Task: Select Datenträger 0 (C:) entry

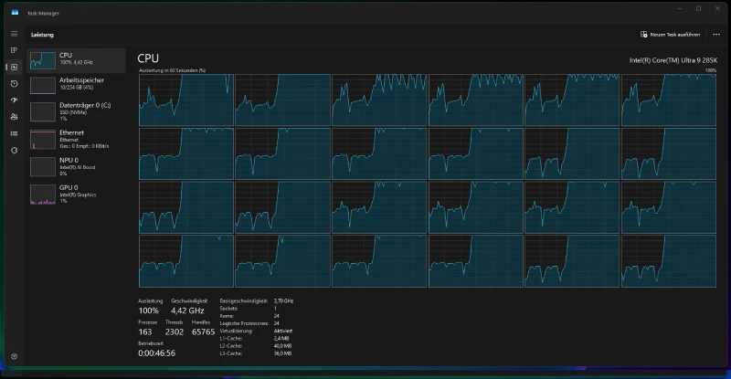Action: (x=76, y=112)
